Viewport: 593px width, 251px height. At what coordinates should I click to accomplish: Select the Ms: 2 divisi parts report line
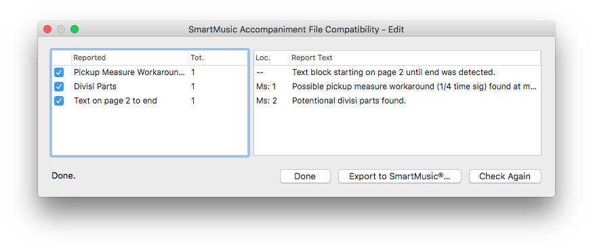(397, 101)
